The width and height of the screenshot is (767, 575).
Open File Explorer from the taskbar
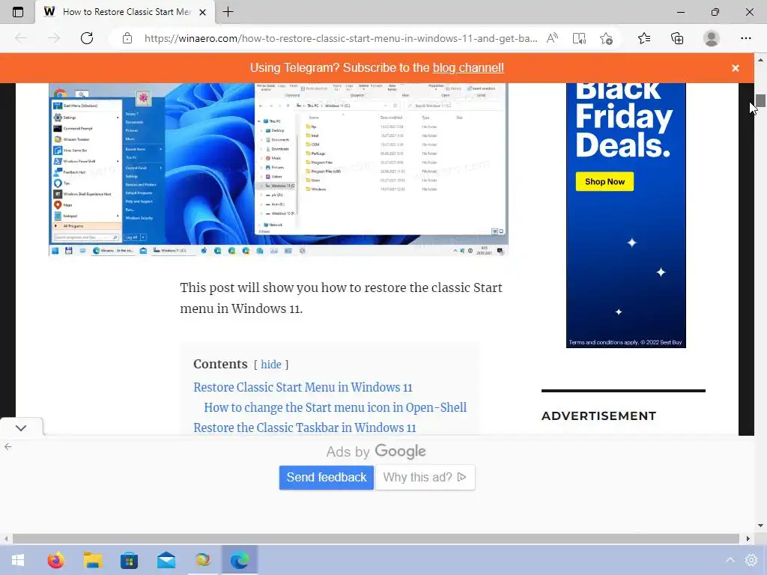click(92, 560)
